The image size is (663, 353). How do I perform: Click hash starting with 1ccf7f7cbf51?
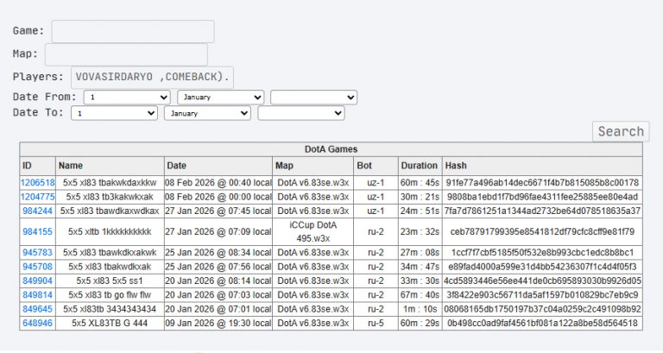(x=542, y=252)
